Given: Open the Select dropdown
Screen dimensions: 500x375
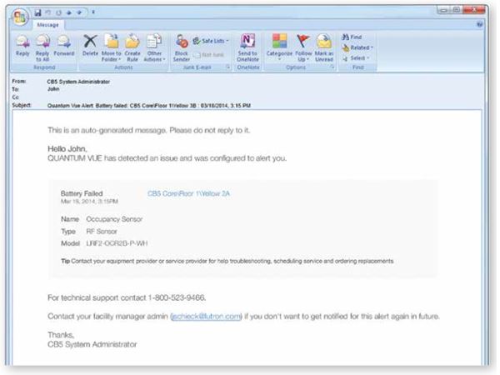Looking at the screenshot, I should pos(356,58).
